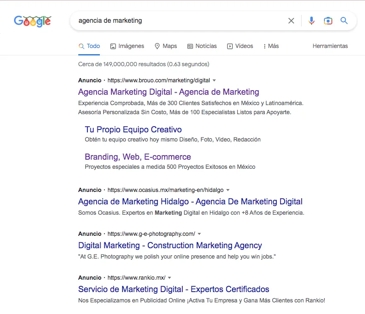Click the Maps pin icon
The image size is (365, 314).
pos(157,46)
